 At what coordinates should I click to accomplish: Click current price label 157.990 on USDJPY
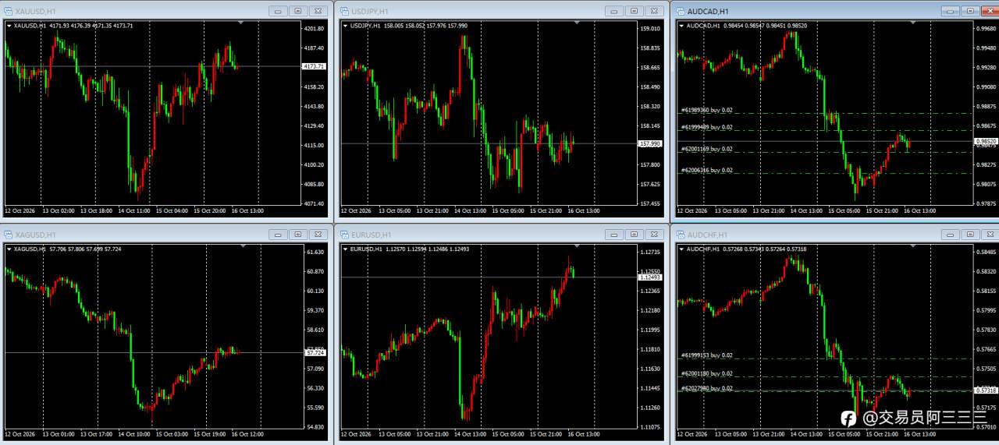click(652, 143)
